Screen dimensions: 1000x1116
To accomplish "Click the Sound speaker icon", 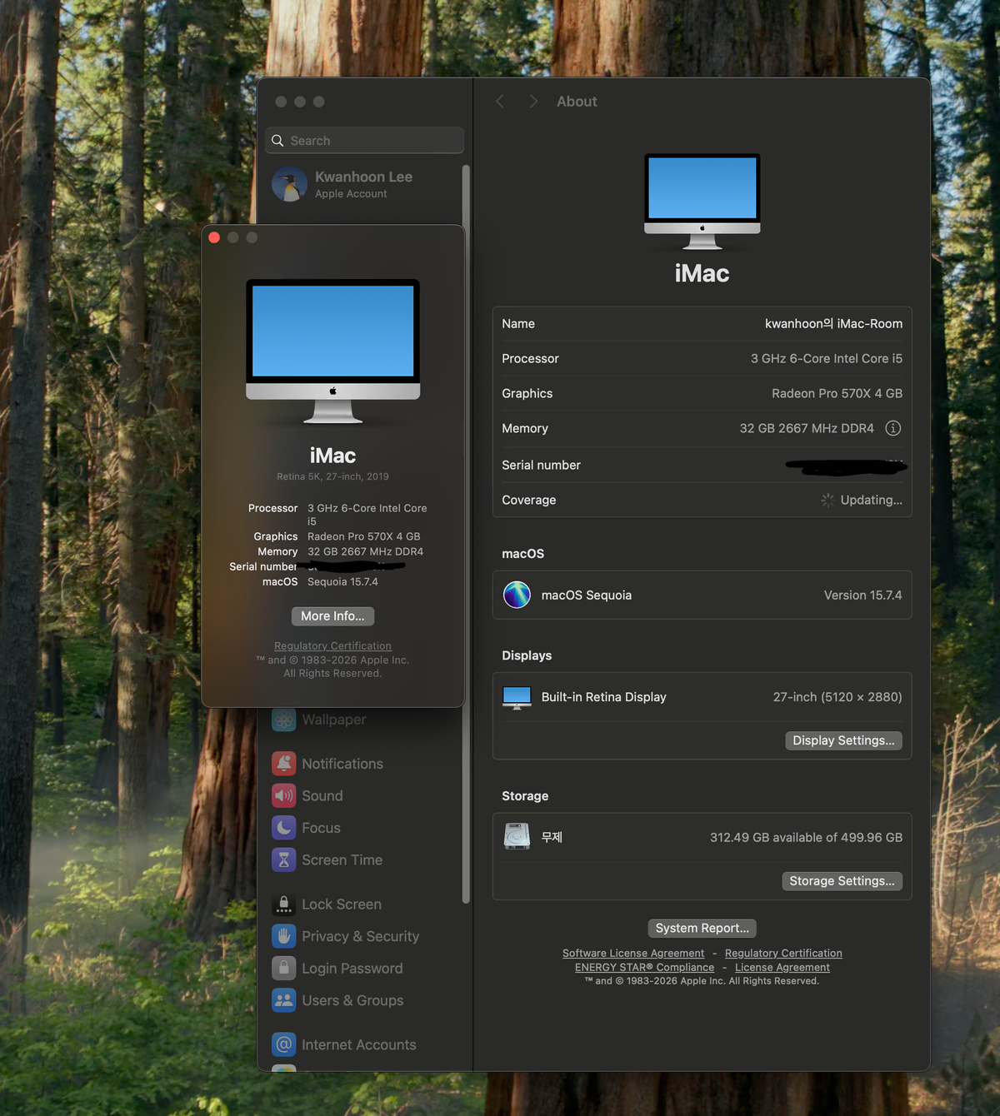I will (x=284, y=796).
